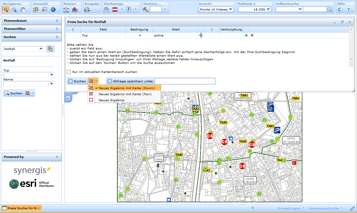357x213 pixels.
Task: Select the distance measurement tool under Messen
Action: coord(66,9)
